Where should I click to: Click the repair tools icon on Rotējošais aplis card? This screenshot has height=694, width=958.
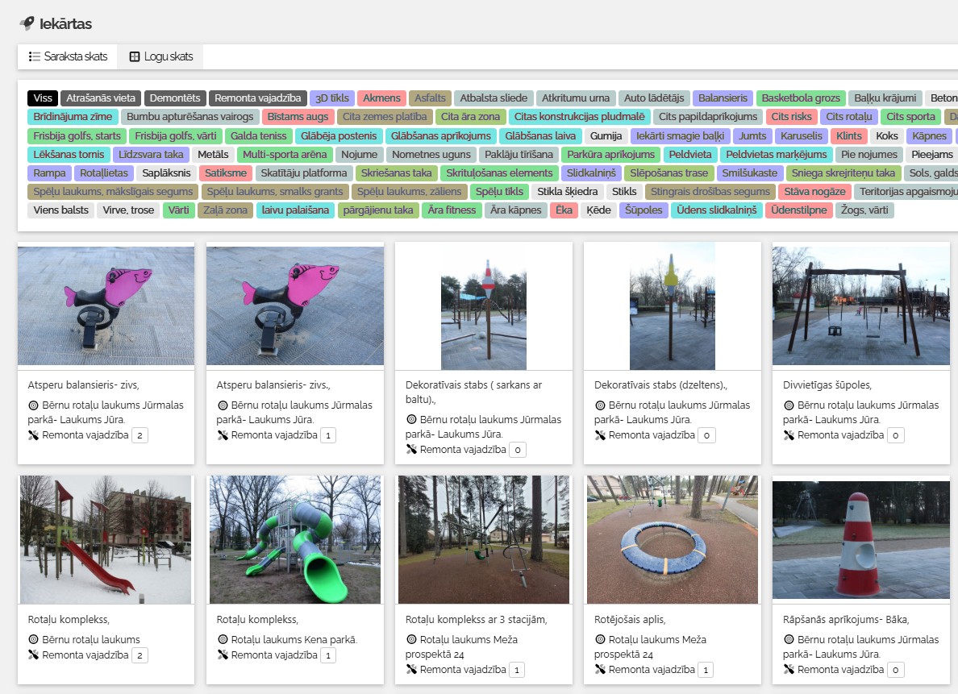click(x=599, y=670)
